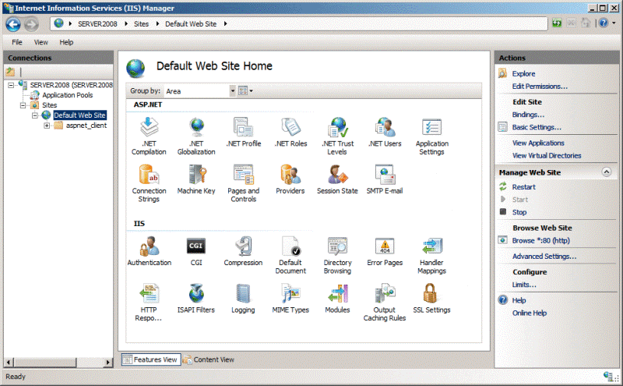Open the Modules feature

337,299
